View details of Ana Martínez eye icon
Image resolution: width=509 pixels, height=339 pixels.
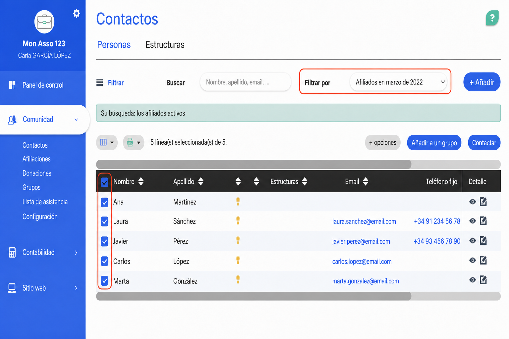click(x=473, y=202)
